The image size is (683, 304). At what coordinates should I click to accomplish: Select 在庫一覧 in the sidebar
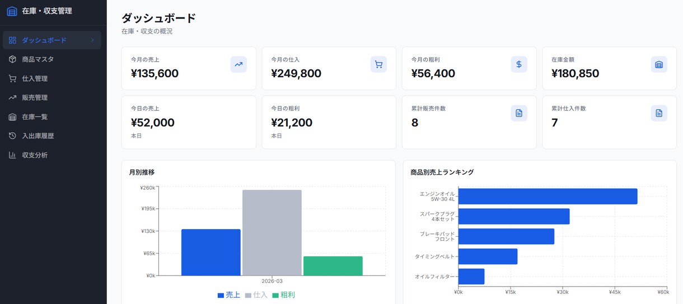(x=52, y=117)
